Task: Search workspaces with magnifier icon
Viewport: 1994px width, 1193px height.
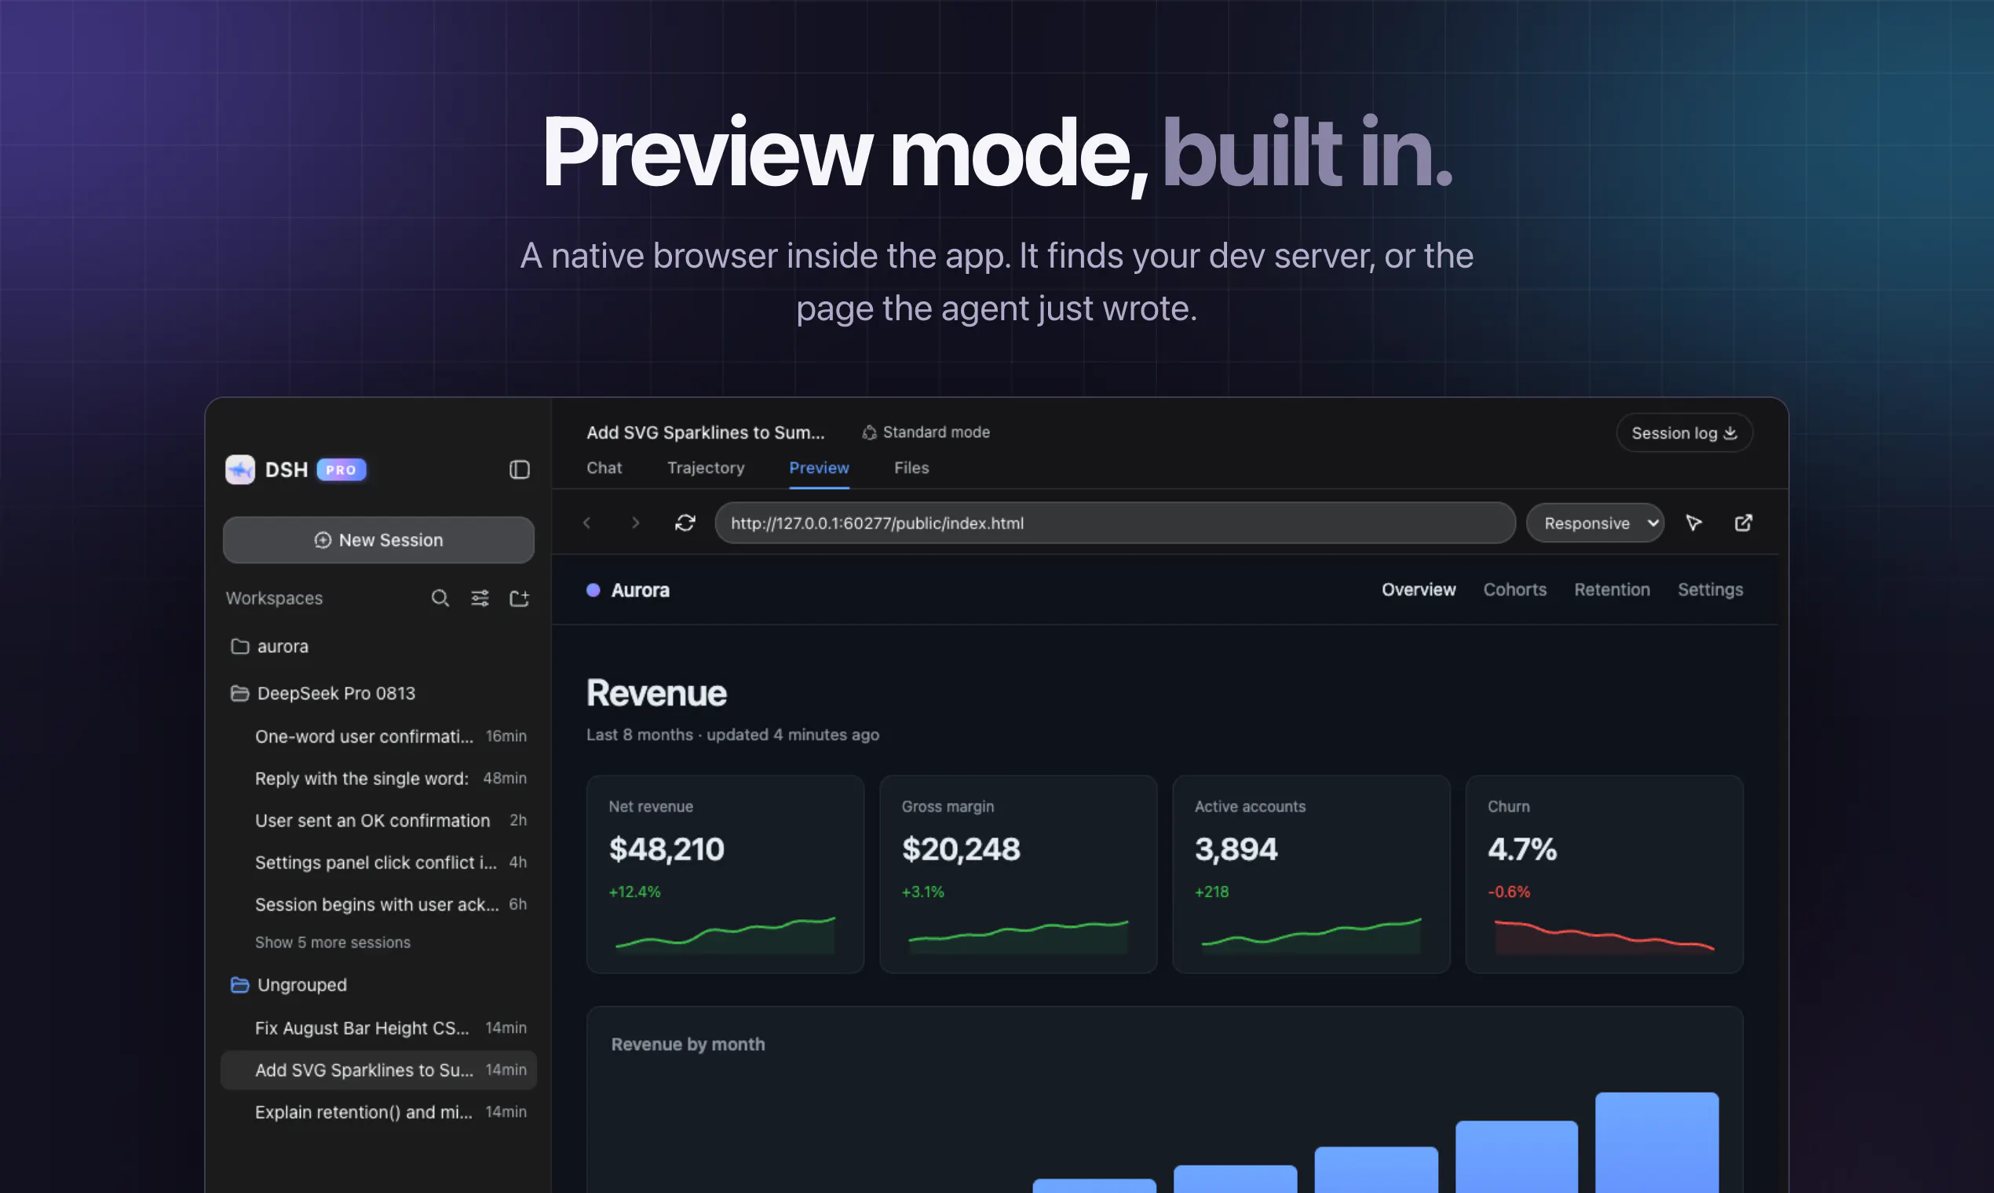Action: [440, 598]
